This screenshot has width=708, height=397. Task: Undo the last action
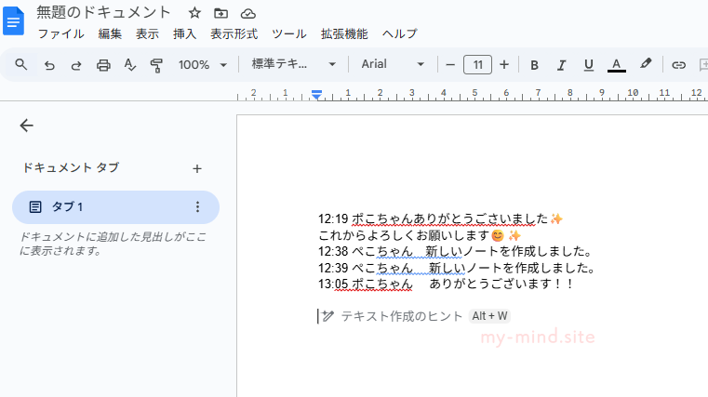click(49, 65)
